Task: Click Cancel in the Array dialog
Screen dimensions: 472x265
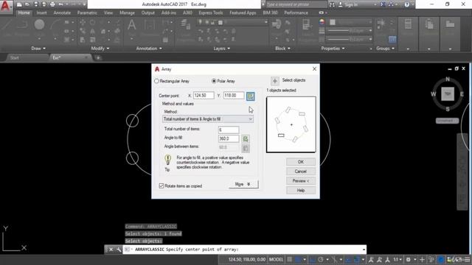Action: coord(301,172)
